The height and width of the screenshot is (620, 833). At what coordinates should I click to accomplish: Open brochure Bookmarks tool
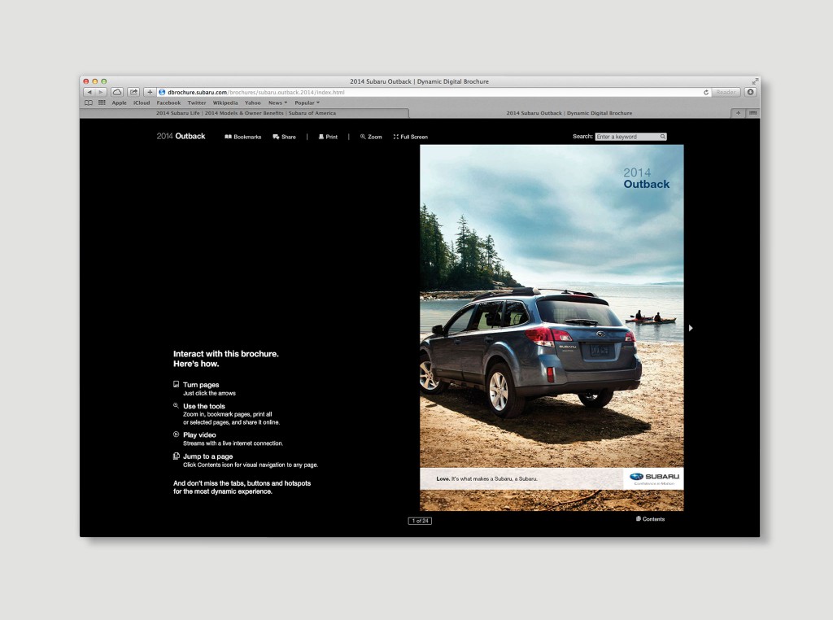[x=242, y=137]
